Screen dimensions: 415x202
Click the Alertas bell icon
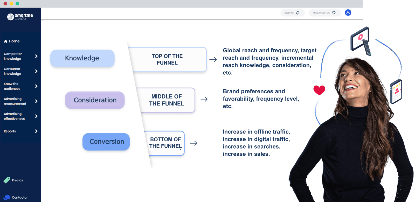pos(298,13)
